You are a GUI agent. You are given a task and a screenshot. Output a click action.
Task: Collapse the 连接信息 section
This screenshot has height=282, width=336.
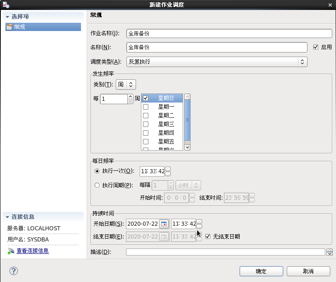(x=7, y=217)
